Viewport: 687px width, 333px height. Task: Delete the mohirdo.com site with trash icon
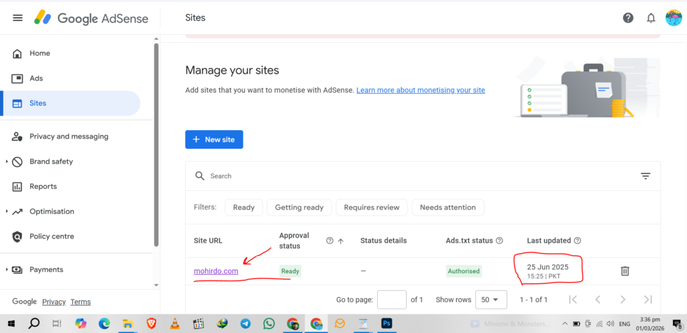[625, 271]
